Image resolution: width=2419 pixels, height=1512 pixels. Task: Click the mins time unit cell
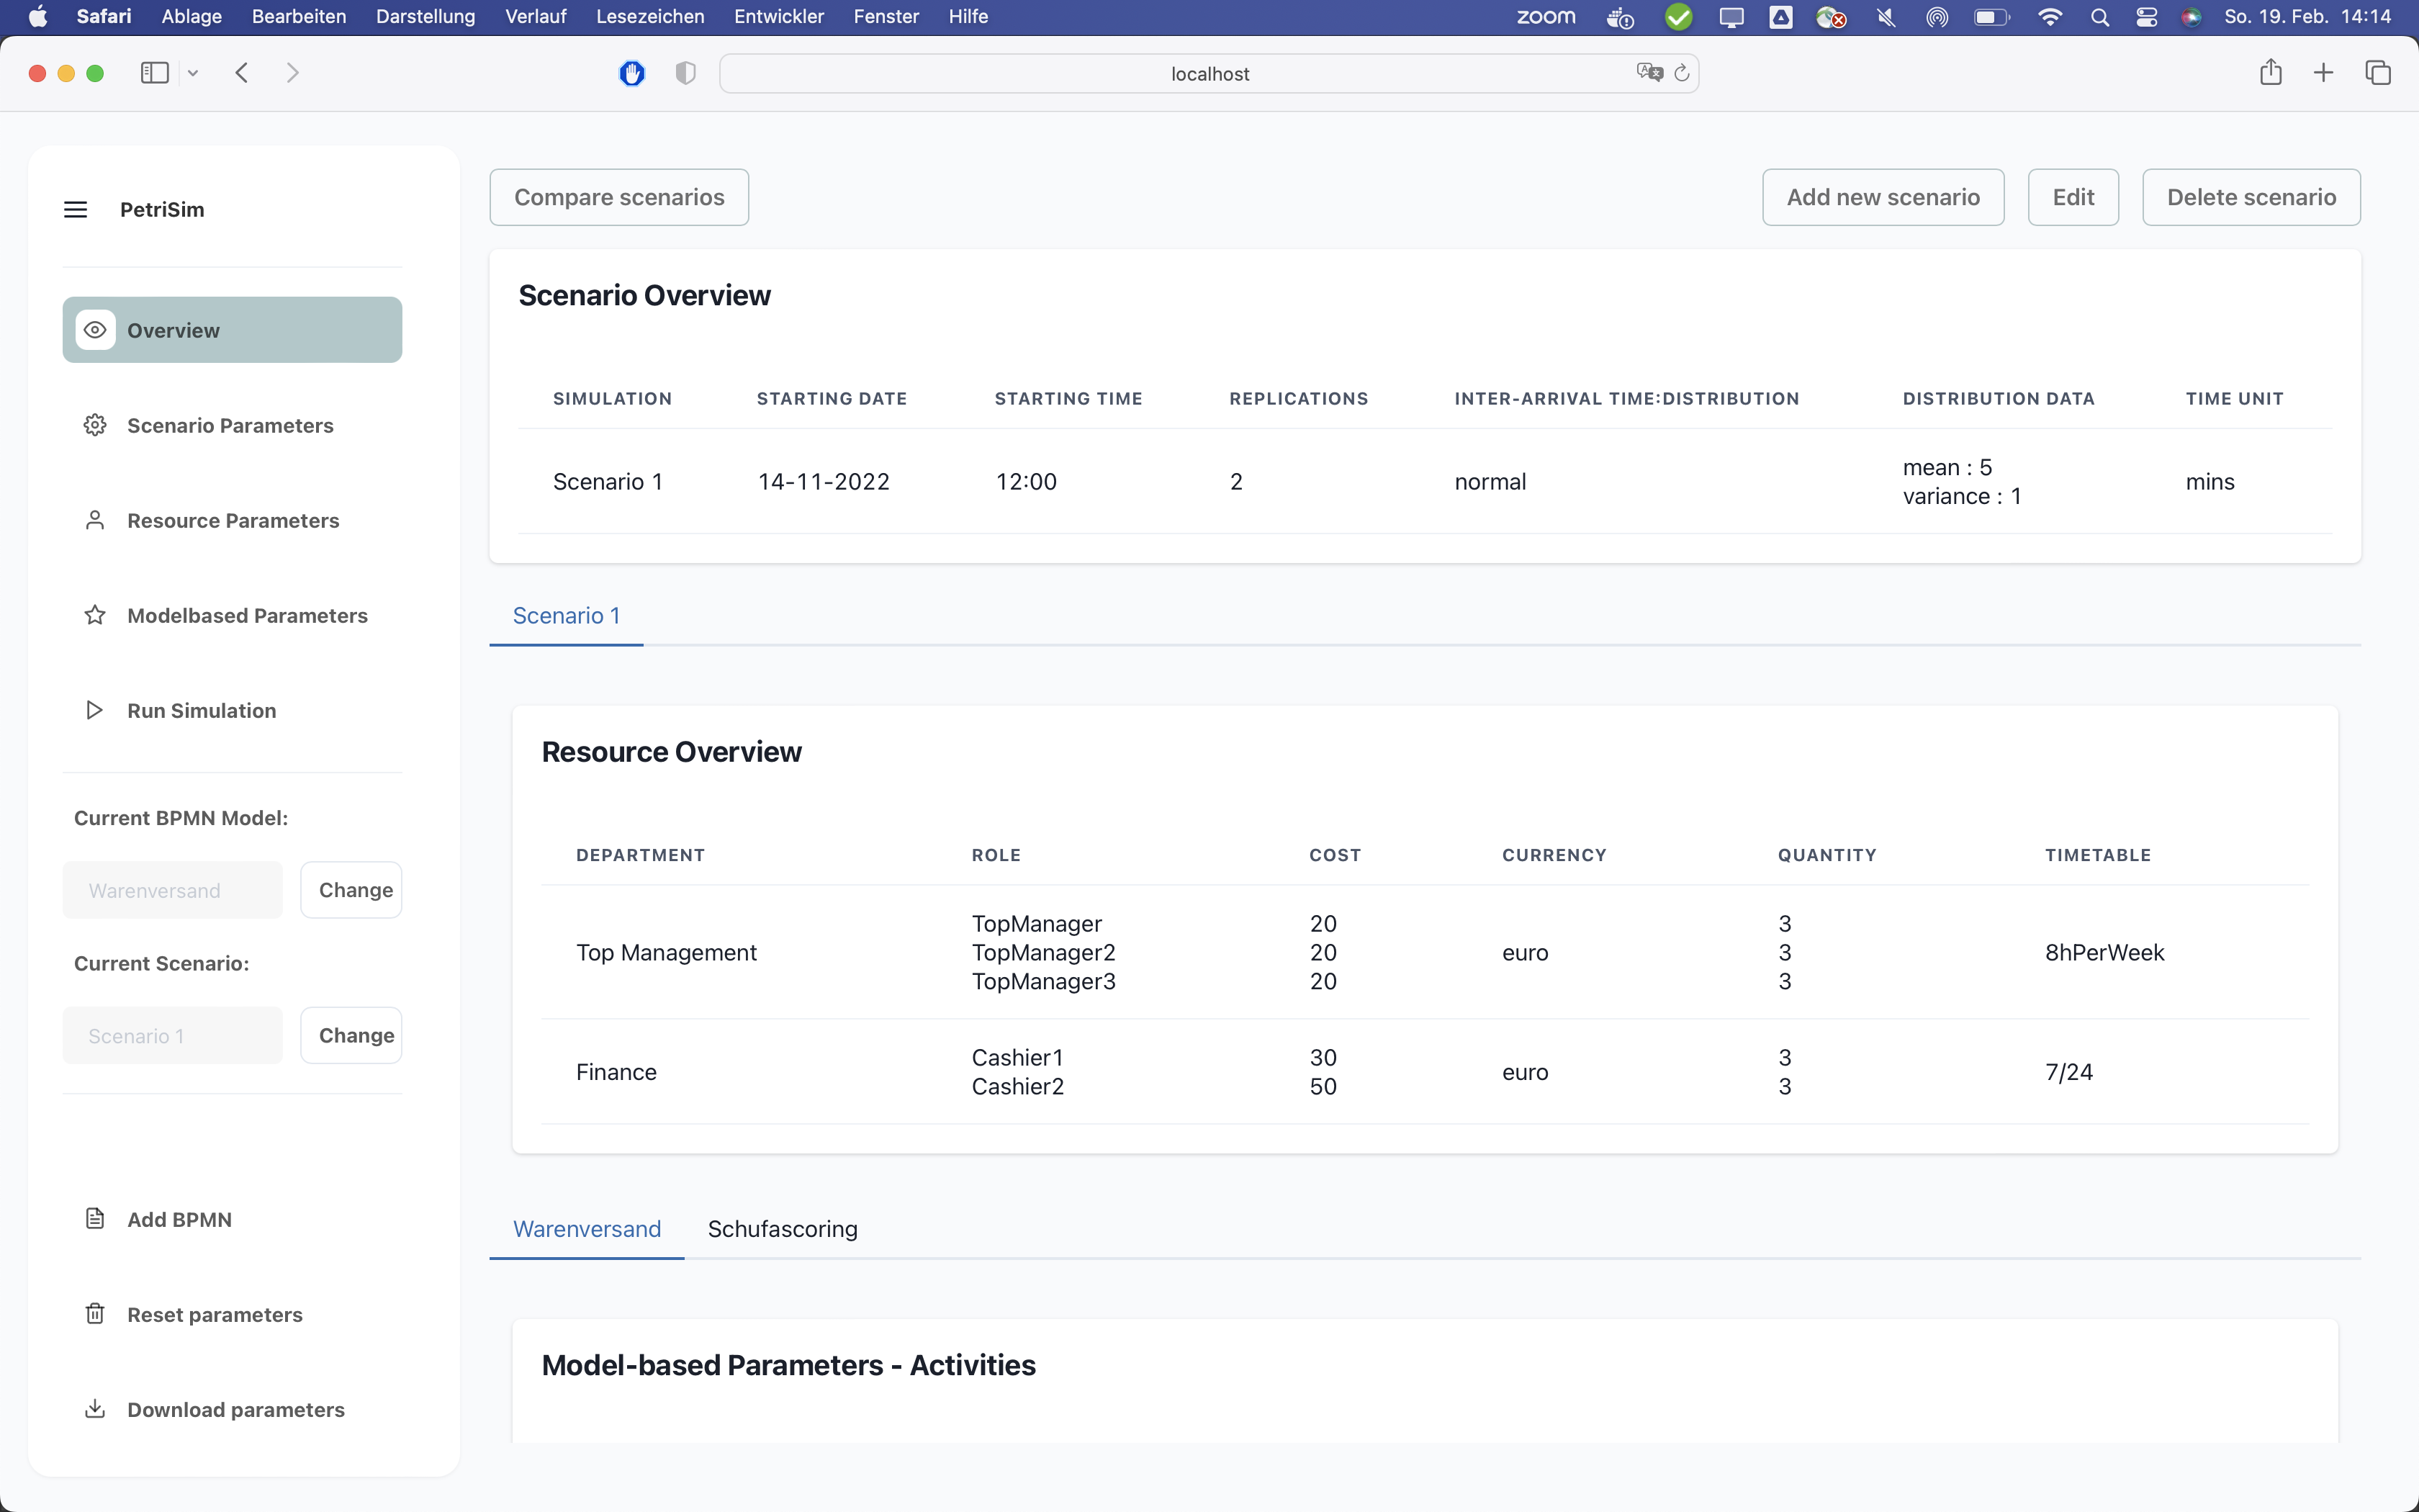2210,482
